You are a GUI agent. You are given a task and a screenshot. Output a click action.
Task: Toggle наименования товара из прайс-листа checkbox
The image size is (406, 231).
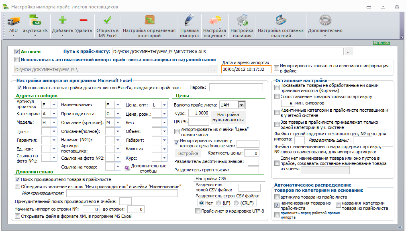coord(277,205)
